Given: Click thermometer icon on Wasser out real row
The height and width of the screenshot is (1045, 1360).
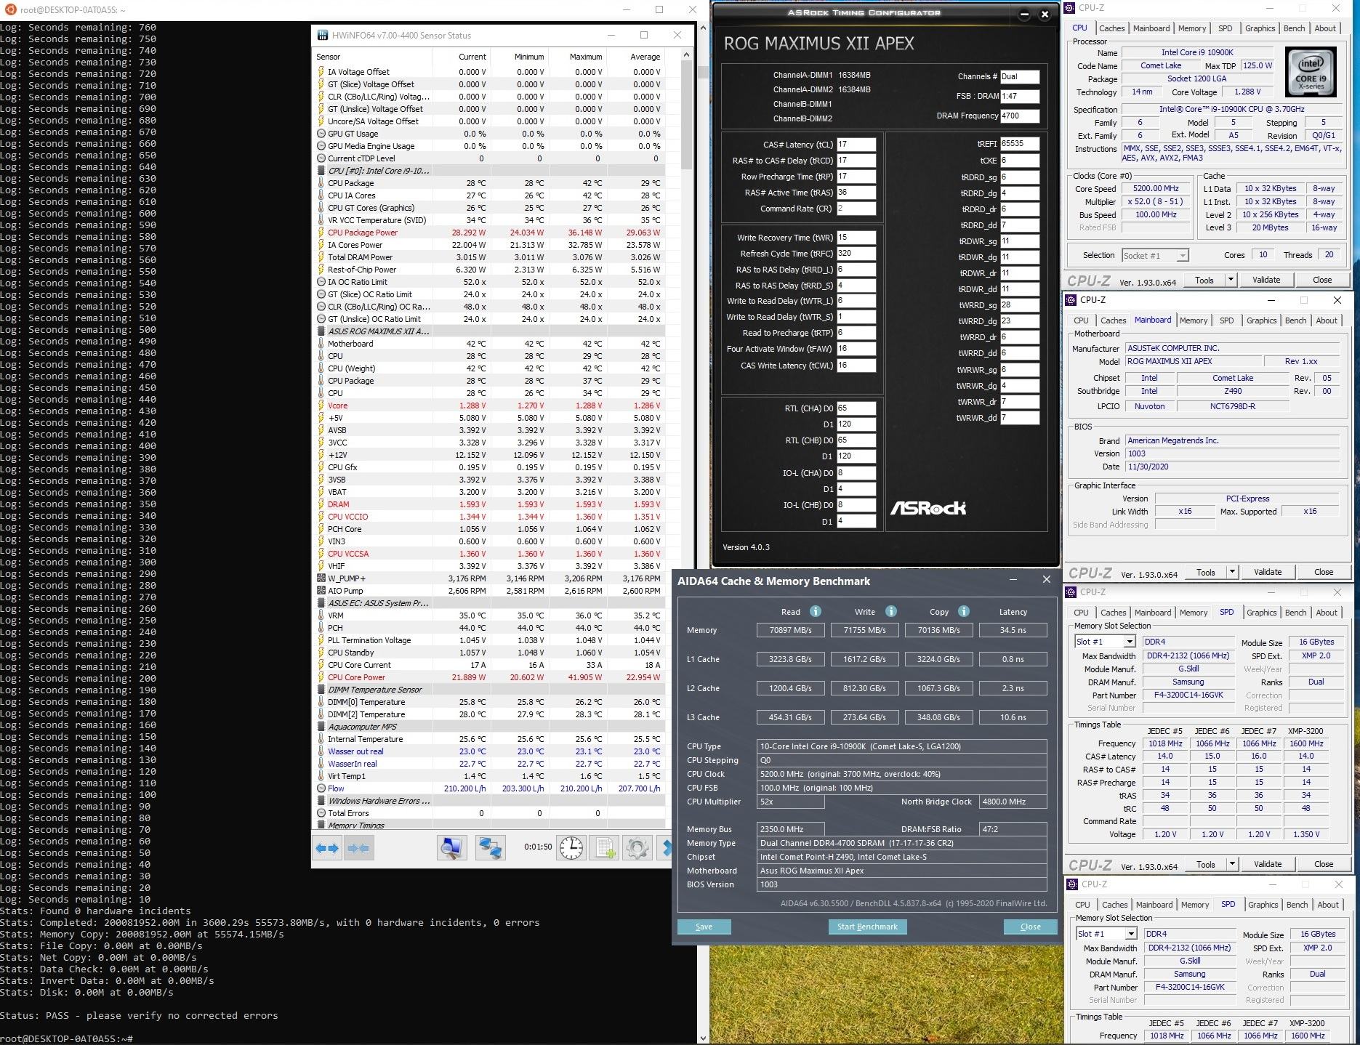Looking at the screenshot, I should coord(321,751).
